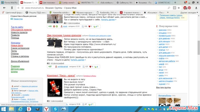Viewport: 200px width, 112px height.
Task: Open Internet Explorer from the taskbar
Action: [x=20, y=109]
